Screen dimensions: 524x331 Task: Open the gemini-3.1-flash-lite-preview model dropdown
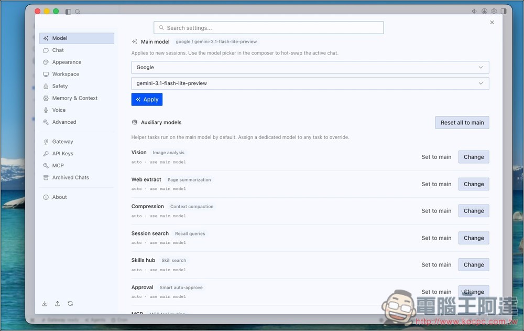click(310, 83)
